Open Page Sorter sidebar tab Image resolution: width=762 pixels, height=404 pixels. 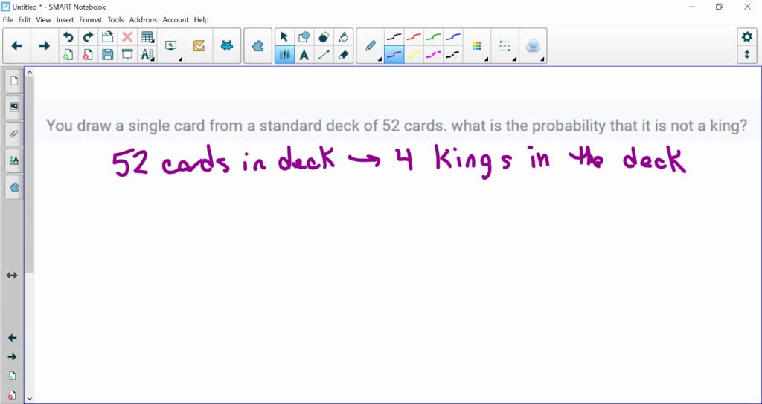[x=13, y=81]
